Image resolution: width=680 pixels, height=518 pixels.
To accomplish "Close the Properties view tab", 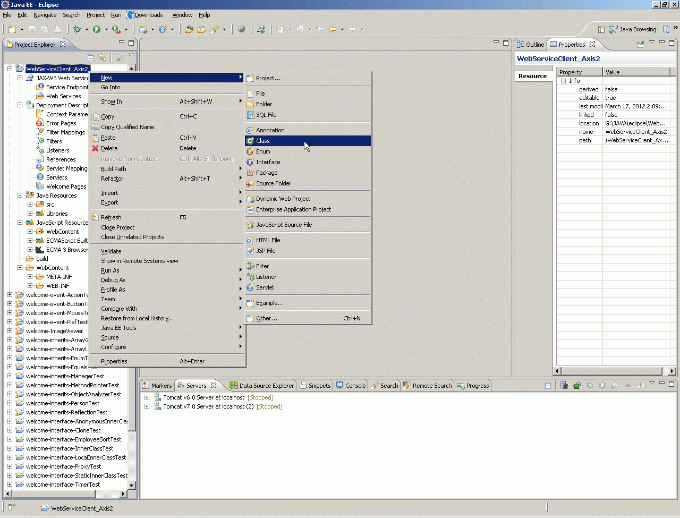I will [x=592, y=44].
